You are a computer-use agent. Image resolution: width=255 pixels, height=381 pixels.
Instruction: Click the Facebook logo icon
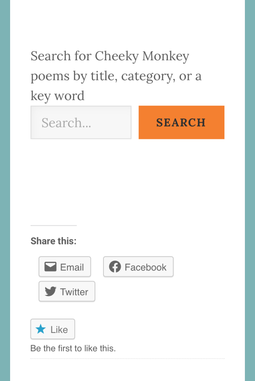coord(115,267)
